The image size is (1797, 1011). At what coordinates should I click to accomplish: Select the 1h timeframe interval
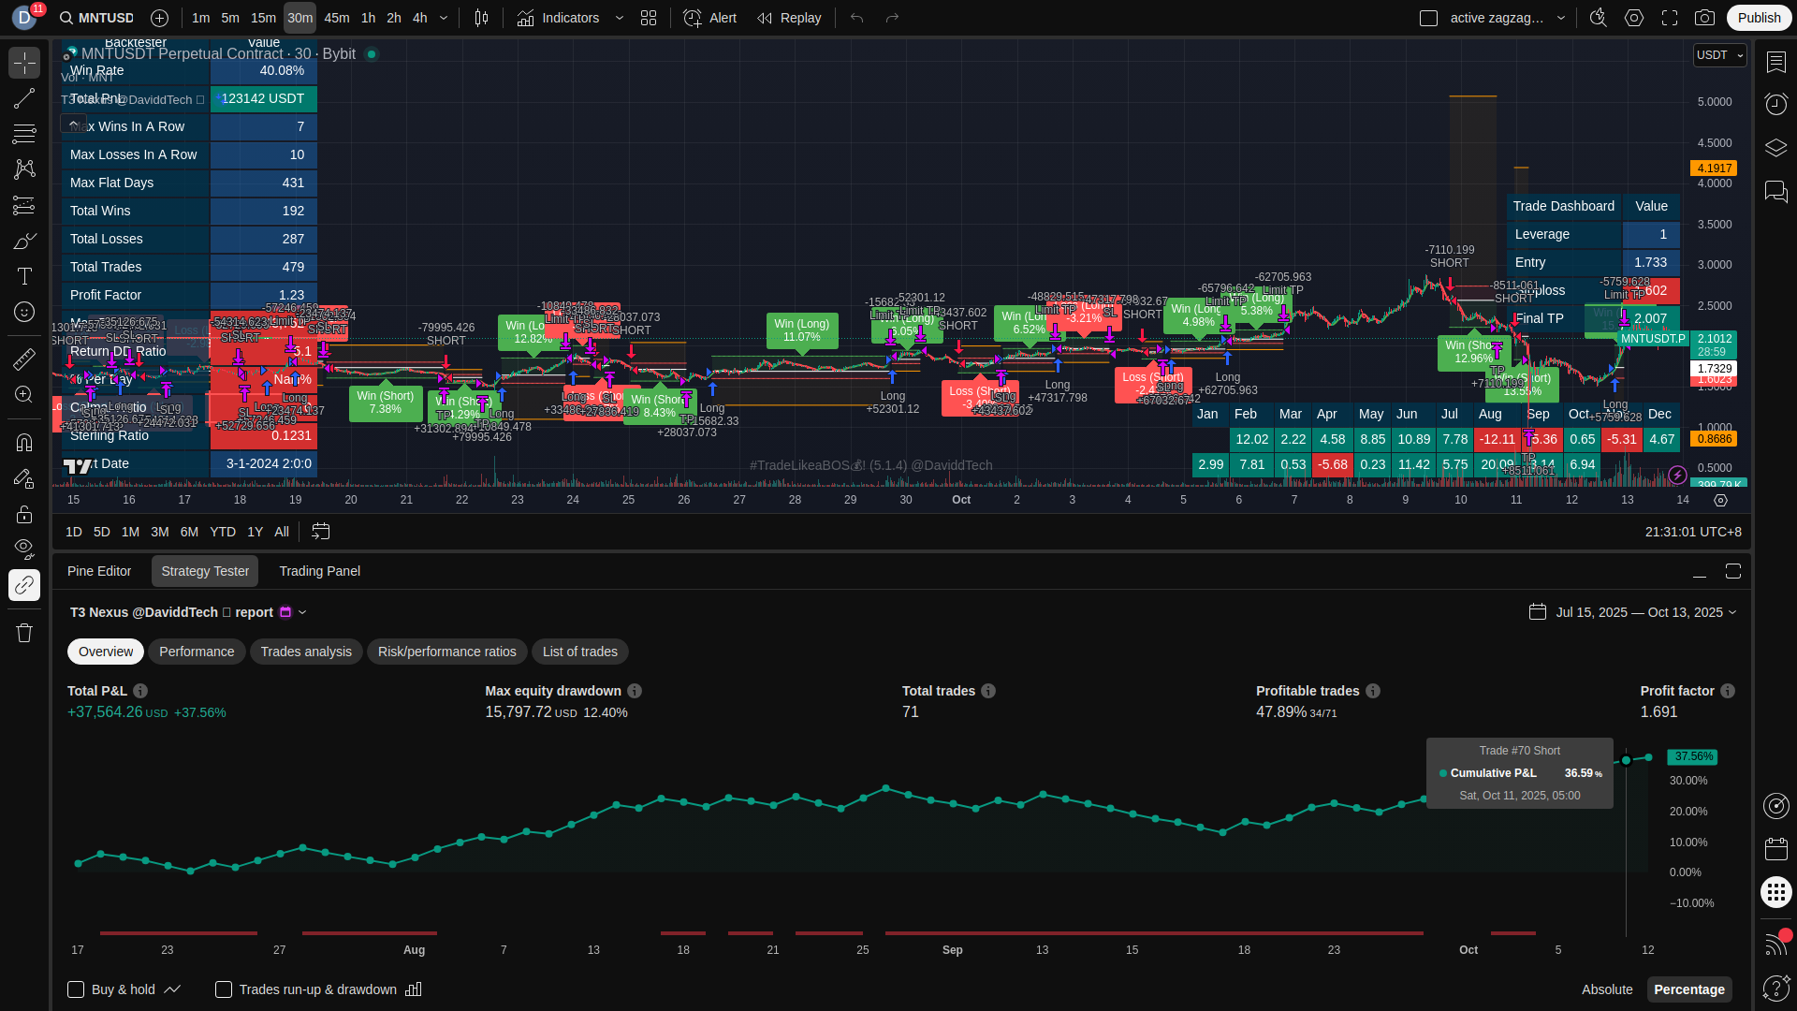[368, 18]
